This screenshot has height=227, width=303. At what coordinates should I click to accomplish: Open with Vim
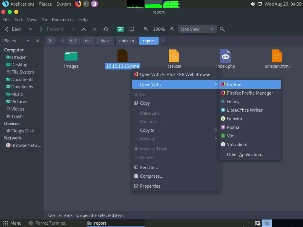[250, 136]
